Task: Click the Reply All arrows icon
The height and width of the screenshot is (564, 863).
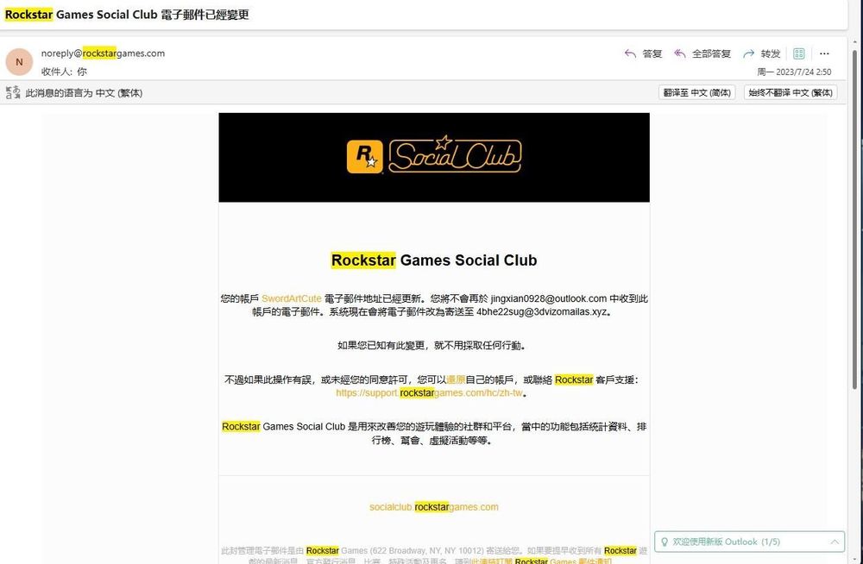Action: [680, 53]
